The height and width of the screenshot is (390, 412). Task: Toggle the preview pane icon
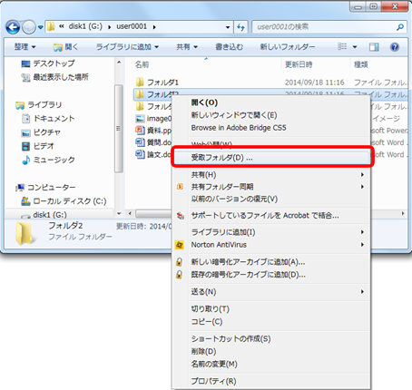[x=374, y=47]
